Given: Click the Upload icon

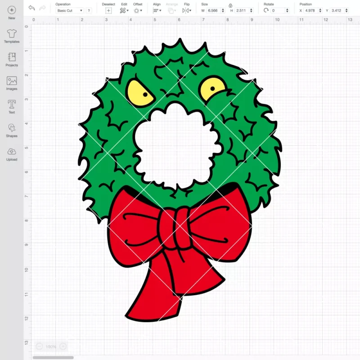Looking at the screenshot, I should coord(12,152).
